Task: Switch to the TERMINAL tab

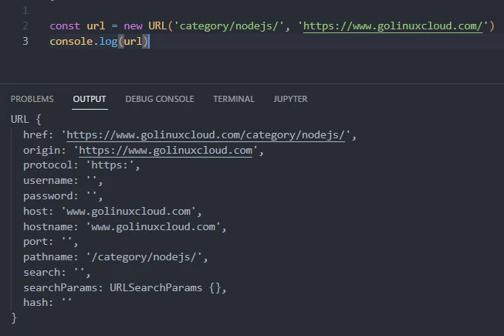Action: 234,99
